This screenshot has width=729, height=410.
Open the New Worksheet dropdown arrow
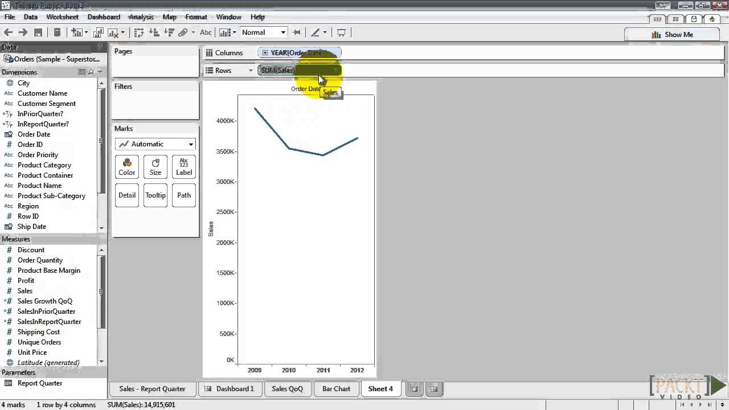(86, 32)
